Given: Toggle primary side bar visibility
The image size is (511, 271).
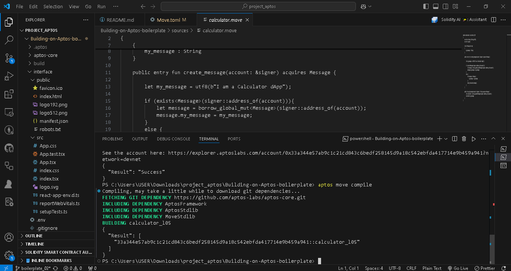Looking at the screenshot, I should 426,6.
